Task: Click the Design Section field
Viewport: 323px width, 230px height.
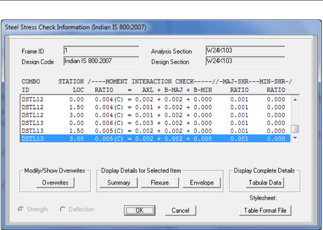Action: pos(245,61)
